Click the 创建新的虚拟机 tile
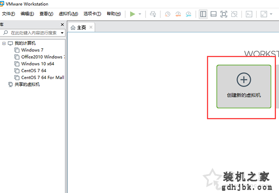Image resolution: width=279 pixels, height=193 pixels. coord(244,87)
